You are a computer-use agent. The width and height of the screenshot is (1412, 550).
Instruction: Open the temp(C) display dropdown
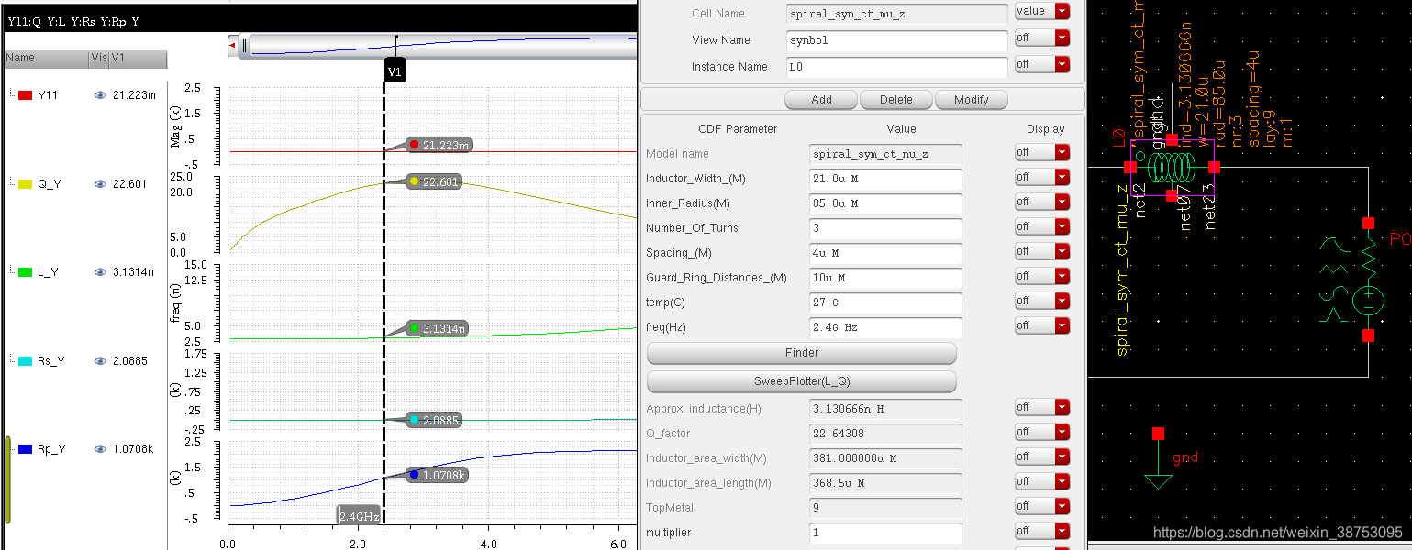pyautogui.click(x=1042, y=301)
